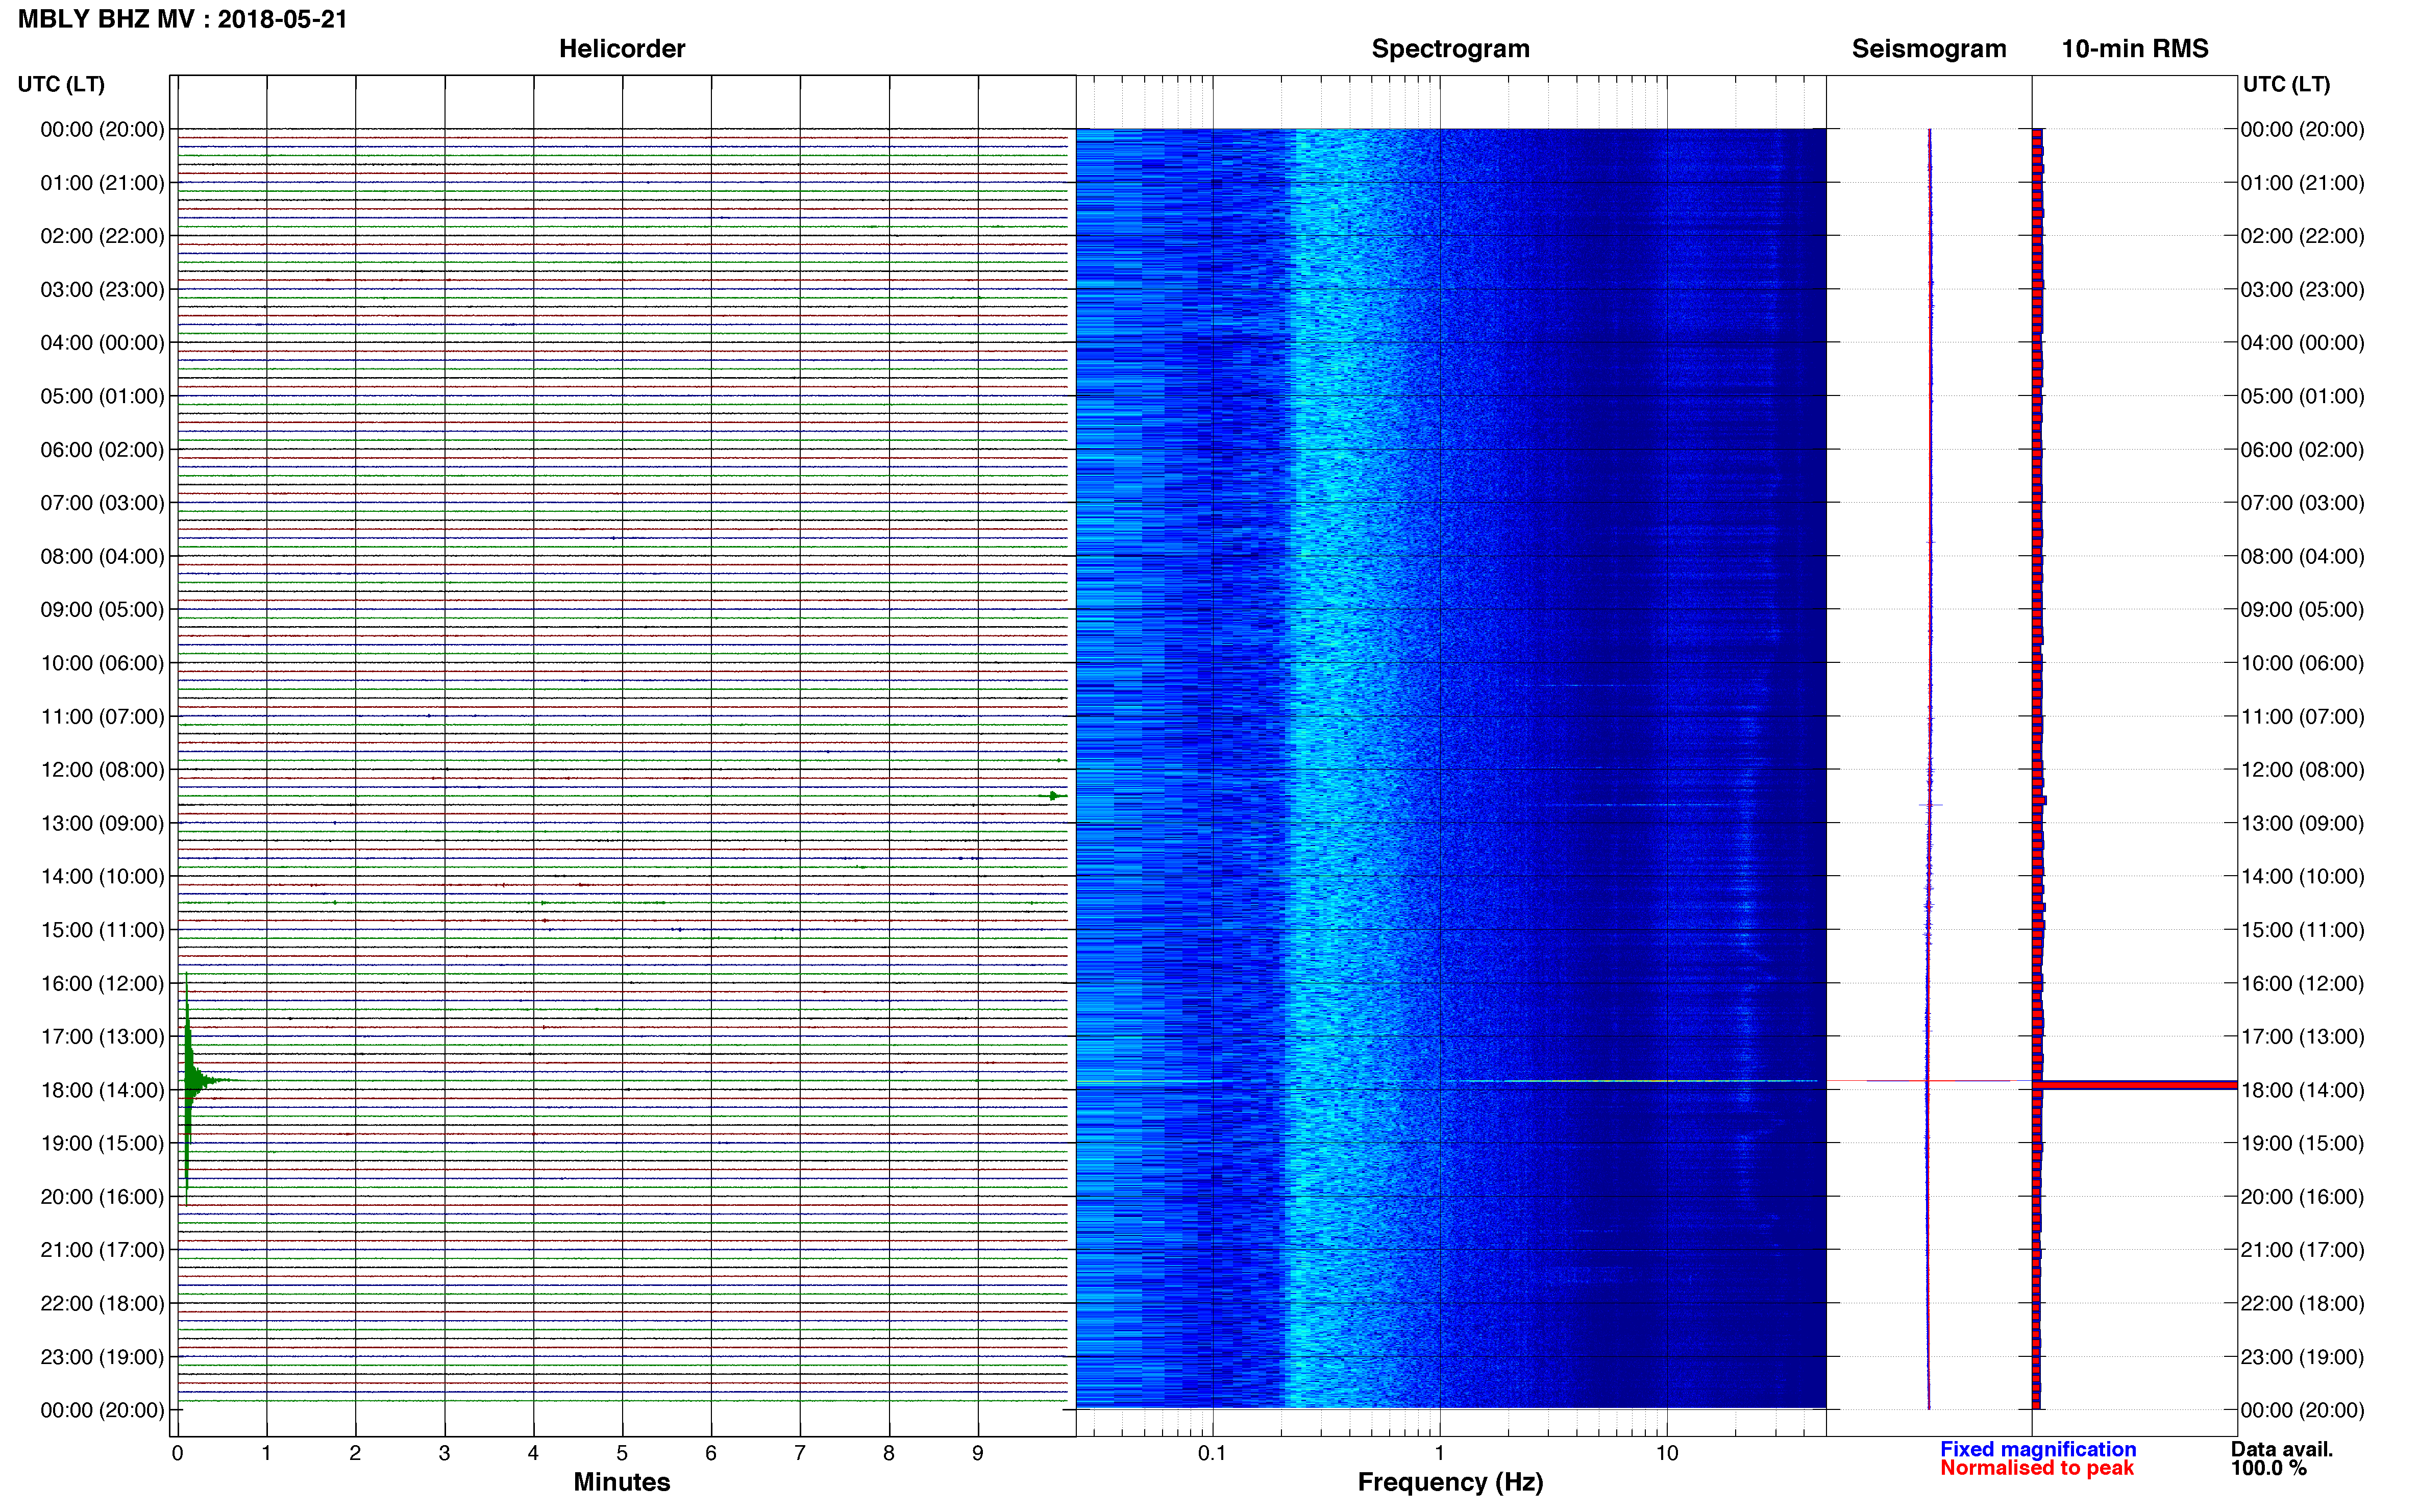Select the Spectrogram panel heading
This screenshot has width=2419, height=1512.
point(1450,49)
